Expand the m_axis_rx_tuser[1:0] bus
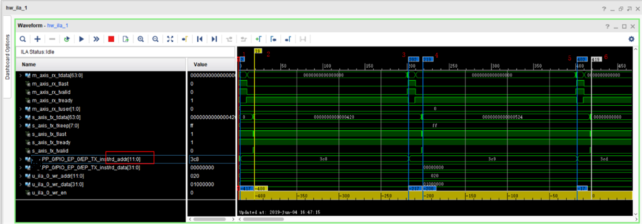The image size is (642, 224). (x=21, y=109)
